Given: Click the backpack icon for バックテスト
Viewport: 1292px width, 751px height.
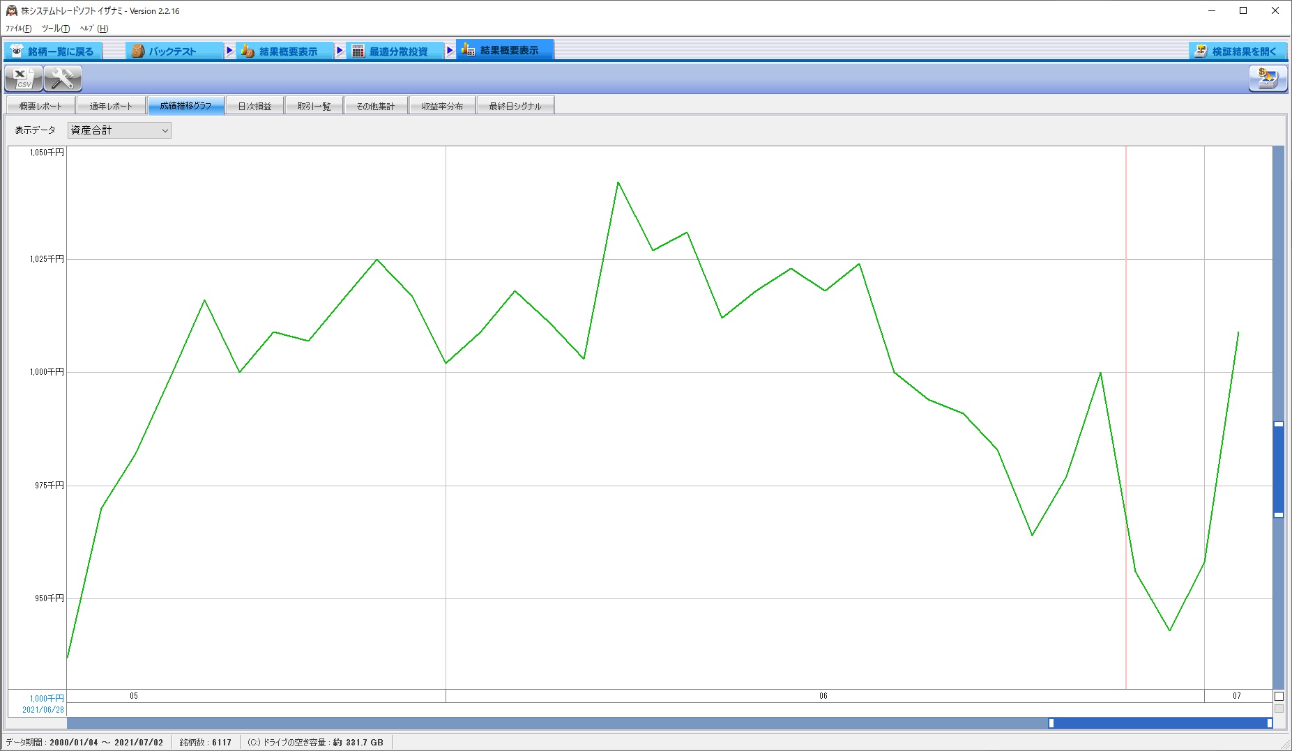Looking at the screenshot, I should pyautogui.click(x=138, y=51).
